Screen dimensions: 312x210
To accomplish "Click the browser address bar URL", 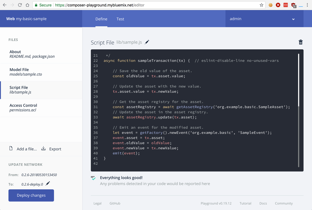I will coord(100,5).
